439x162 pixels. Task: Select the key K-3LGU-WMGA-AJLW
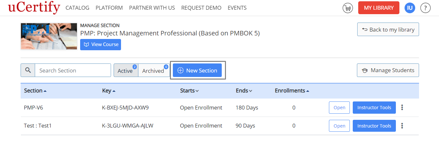click(127, 126)
